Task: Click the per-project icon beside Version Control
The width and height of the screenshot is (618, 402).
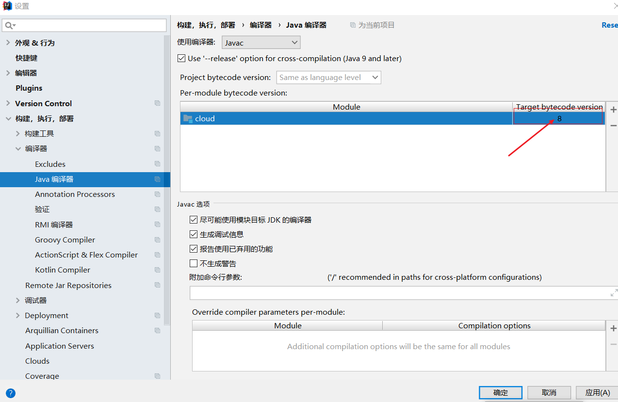Action: click(x=157, y=103)
